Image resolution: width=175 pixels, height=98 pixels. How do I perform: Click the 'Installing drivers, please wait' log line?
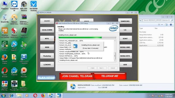(x=68, y=60)
